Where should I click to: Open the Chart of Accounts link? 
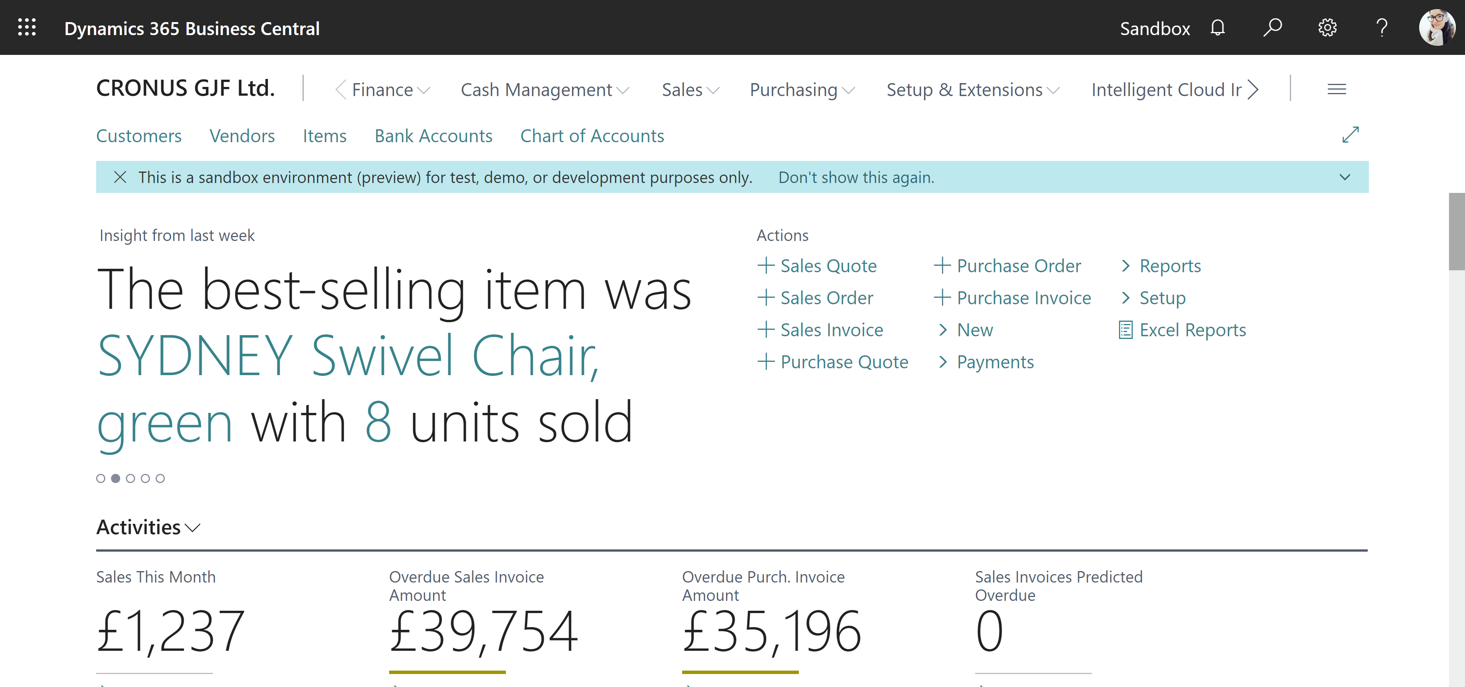tap(592, 136)
